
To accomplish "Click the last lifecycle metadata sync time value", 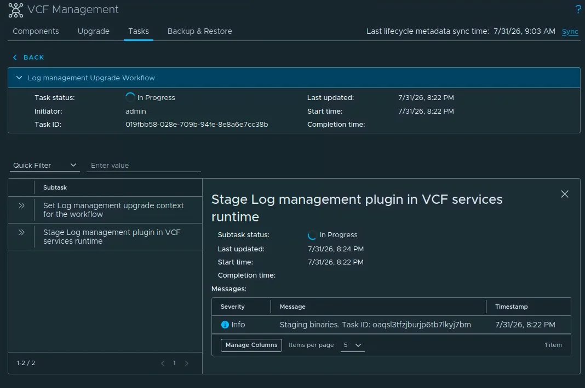I will [524, 31].
